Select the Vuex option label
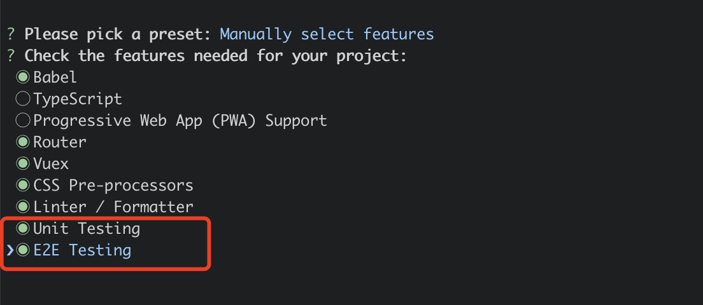Image resolution: width=703 pixels, height=305 pixels. [51, 164]
